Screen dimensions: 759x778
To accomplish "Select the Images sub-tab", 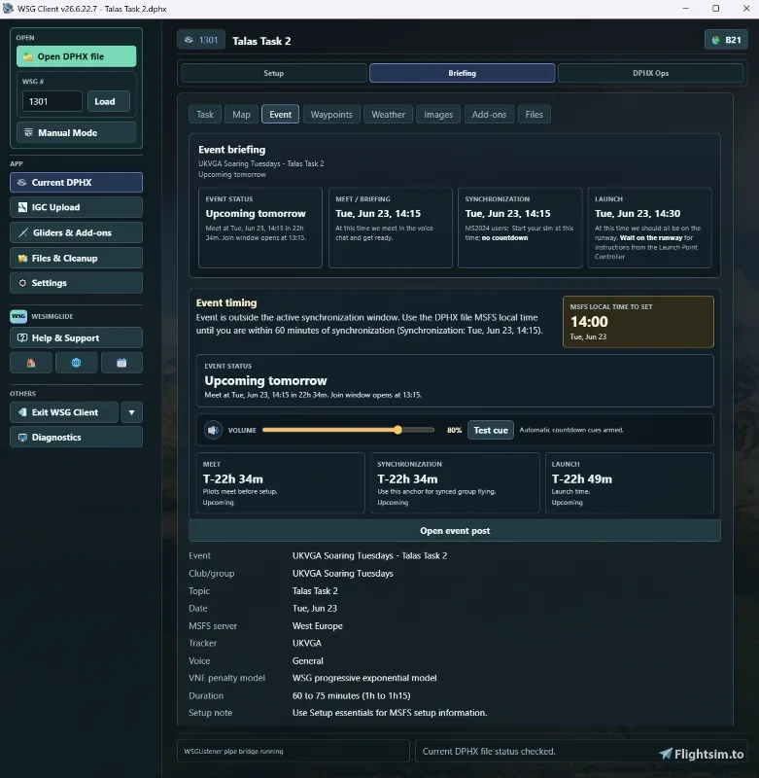I will click(438, 114).
